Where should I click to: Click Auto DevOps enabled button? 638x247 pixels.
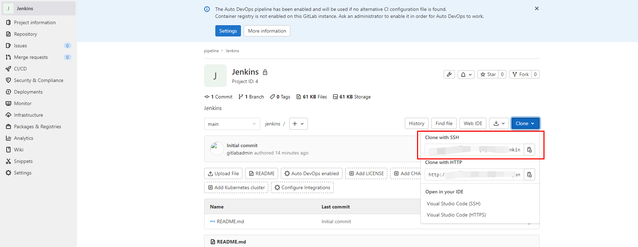pyautogui.click(x=312, y=173)
